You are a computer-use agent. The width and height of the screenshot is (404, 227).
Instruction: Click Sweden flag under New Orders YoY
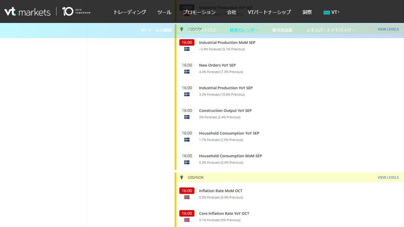187,72
